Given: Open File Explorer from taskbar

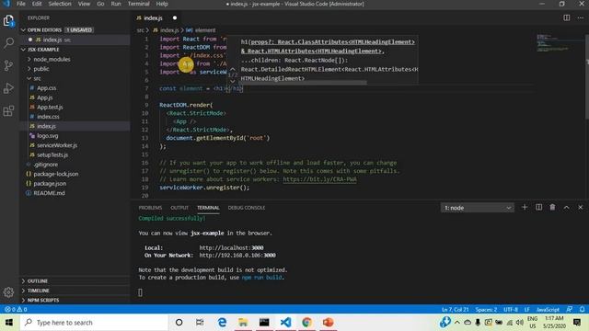Looking at the screenshot, I should click(x=243, y=323).
